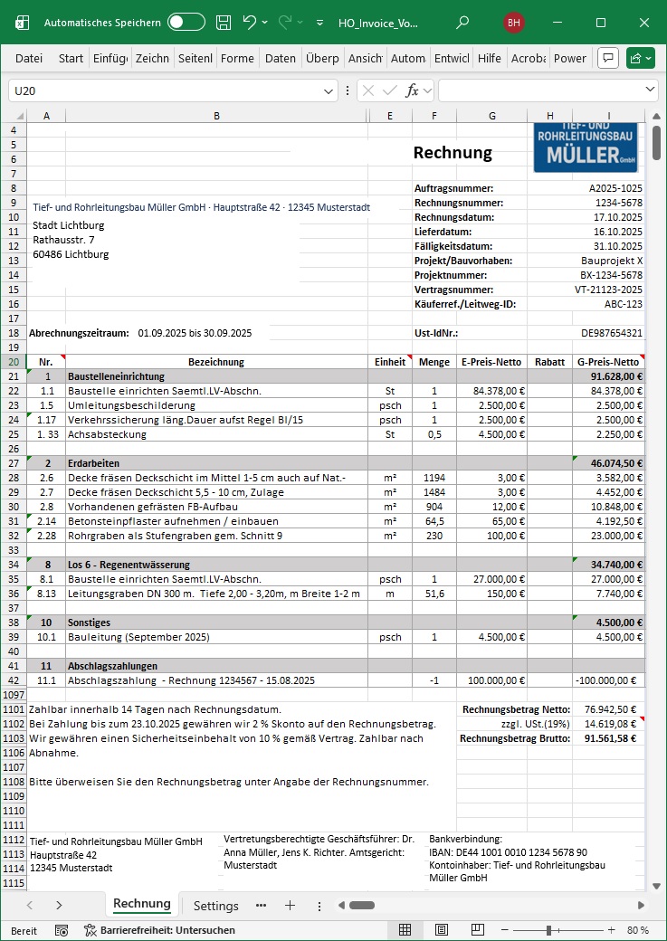Click the zoom slider handle
The height and width of the screenshot is (941, 667).
(x=548, y=930)
